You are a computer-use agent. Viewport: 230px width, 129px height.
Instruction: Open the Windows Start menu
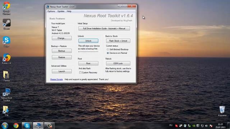coord(5,126)
